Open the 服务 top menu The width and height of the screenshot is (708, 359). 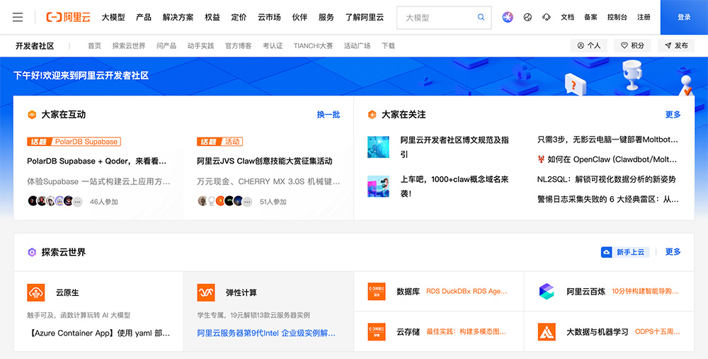click(x=326, y=17)
